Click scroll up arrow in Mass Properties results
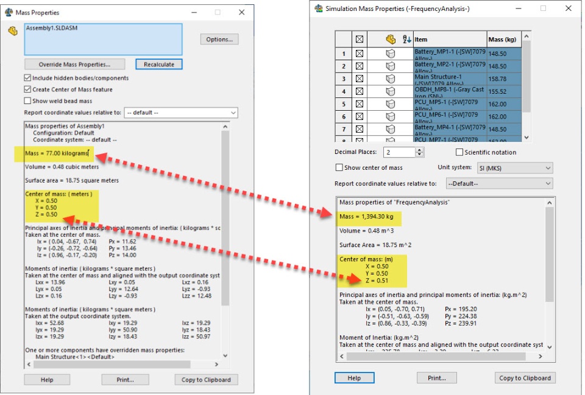 point(225,127)
